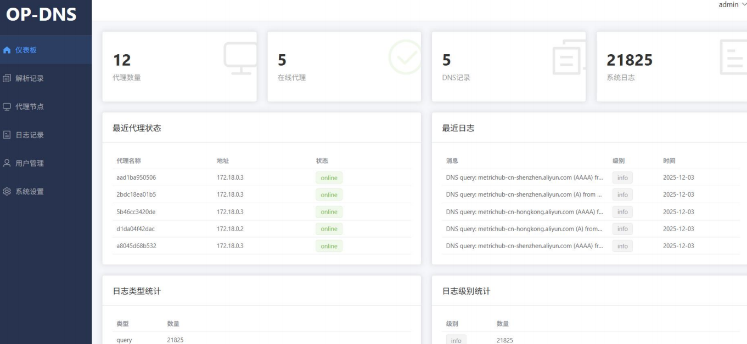Image resolution: width=747 pixels, height=344 pixels.
Task: Go to 用户管理 menu page
Action: (x=30, y=163)
